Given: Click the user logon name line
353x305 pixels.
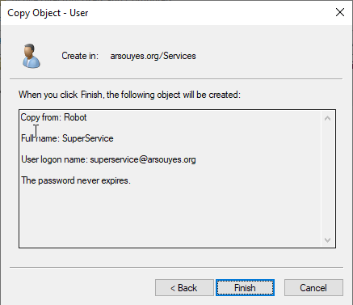Looking at the screenshot, I should [x=108, y=159].
